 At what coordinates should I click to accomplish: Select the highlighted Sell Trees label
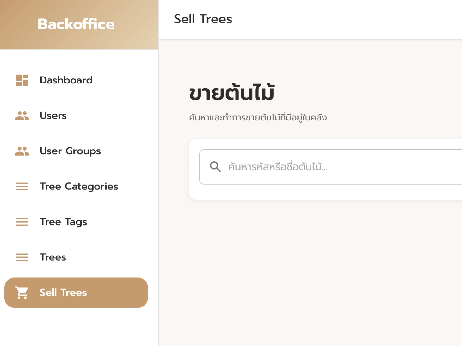63,293
